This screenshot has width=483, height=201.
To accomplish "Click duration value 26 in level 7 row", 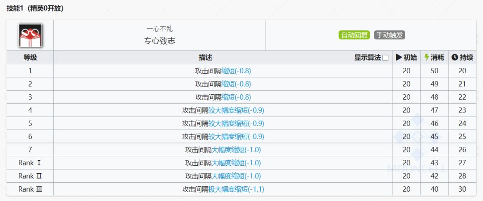I will pos(462,150).
